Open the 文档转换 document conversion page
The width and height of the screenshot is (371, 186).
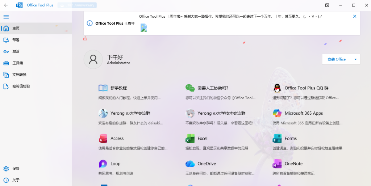(x=36, y=75)
